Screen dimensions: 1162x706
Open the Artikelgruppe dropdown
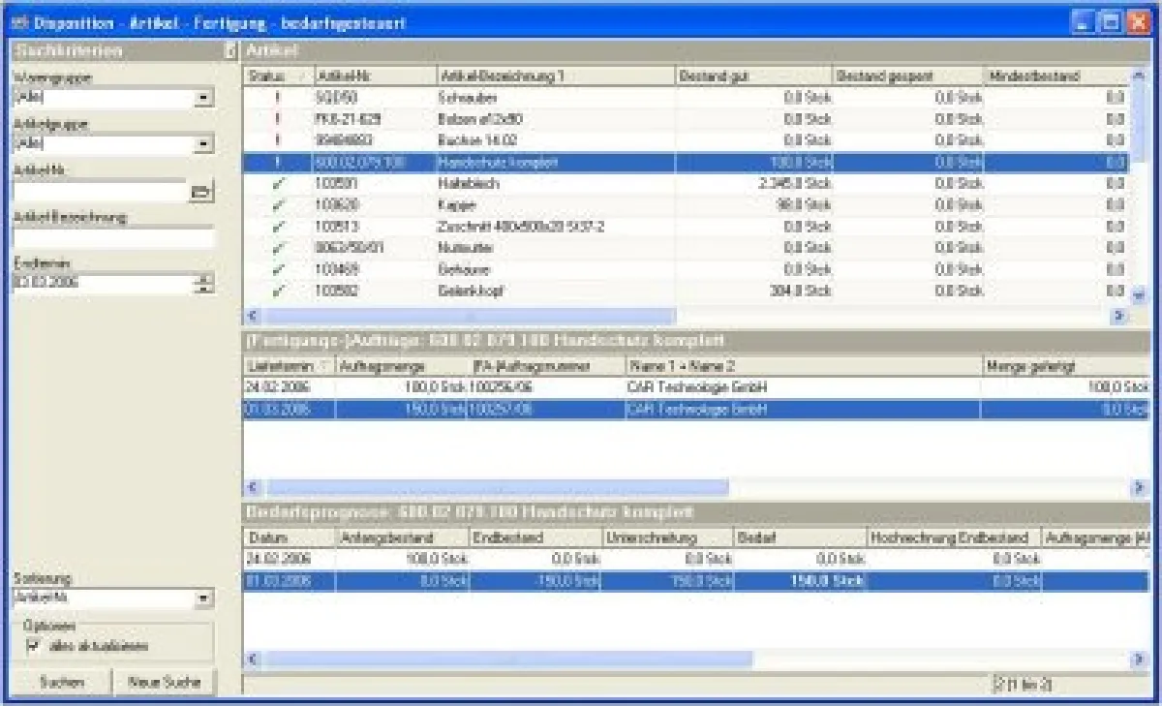pos(205,144)
